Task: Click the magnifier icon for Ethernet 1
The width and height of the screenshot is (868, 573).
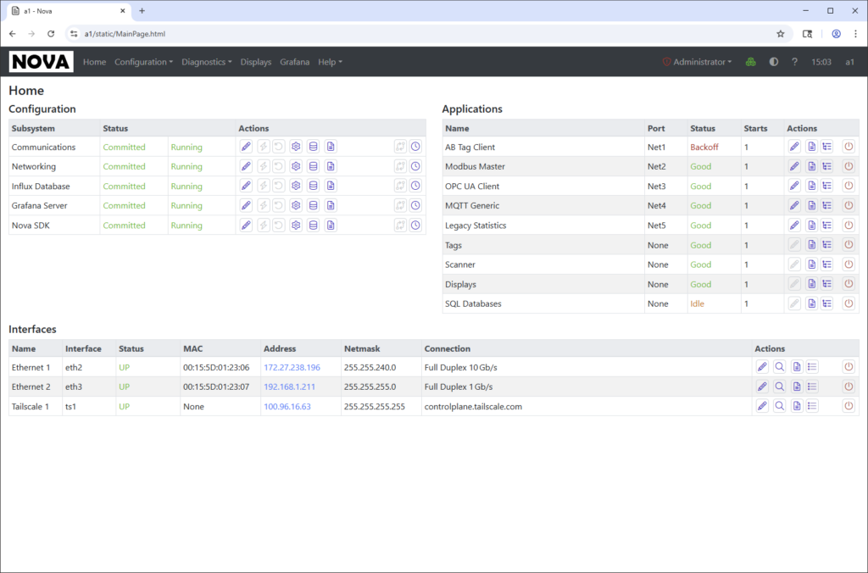Action: coord(779,367)
